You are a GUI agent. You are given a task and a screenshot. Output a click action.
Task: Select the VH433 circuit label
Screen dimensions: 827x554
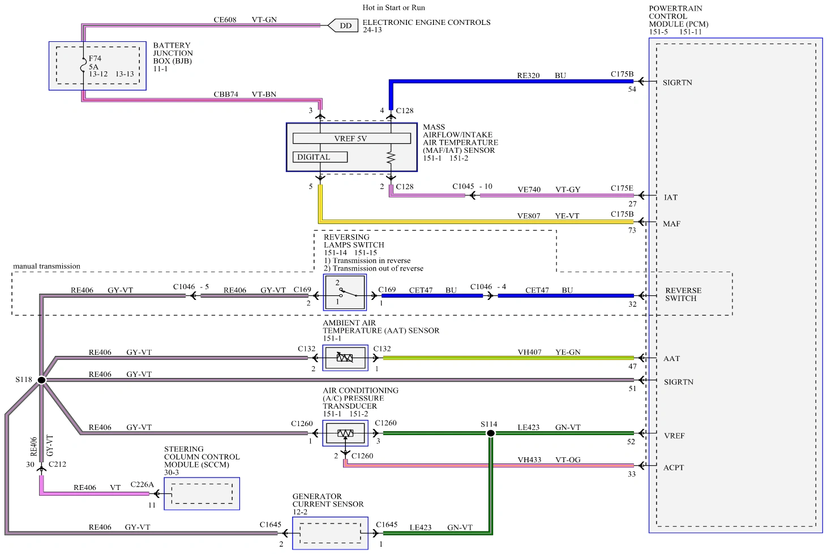click(x=530, y=460)
